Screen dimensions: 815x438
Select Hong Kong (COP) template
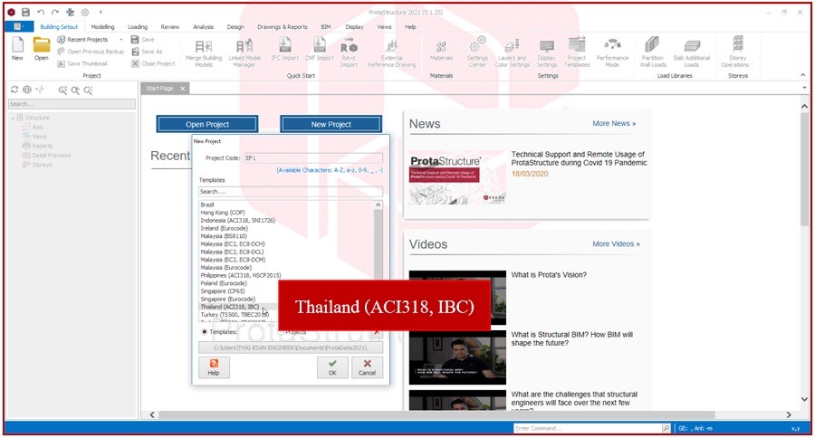223,213
